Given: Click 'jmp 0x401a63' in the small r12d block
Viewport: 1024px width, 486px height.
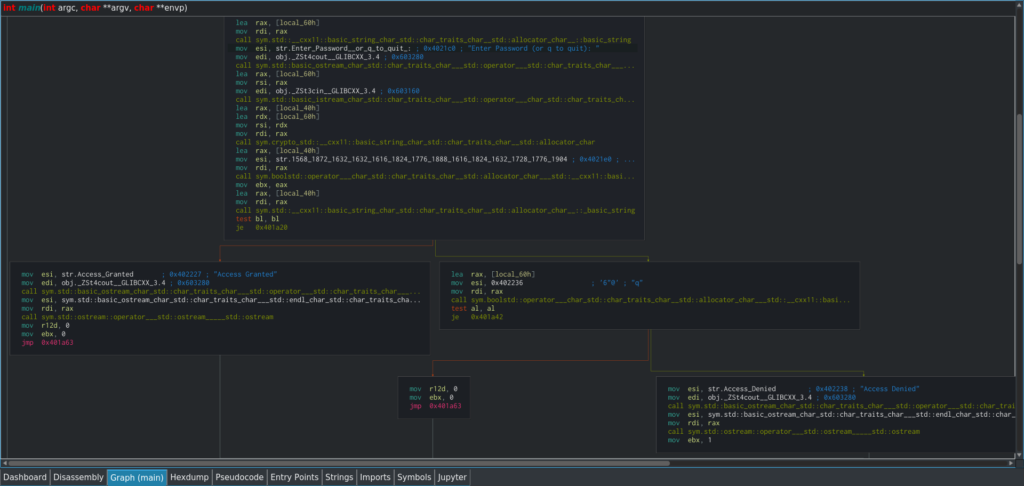Looking at the screenshot, I should click(x=435, y=406).
